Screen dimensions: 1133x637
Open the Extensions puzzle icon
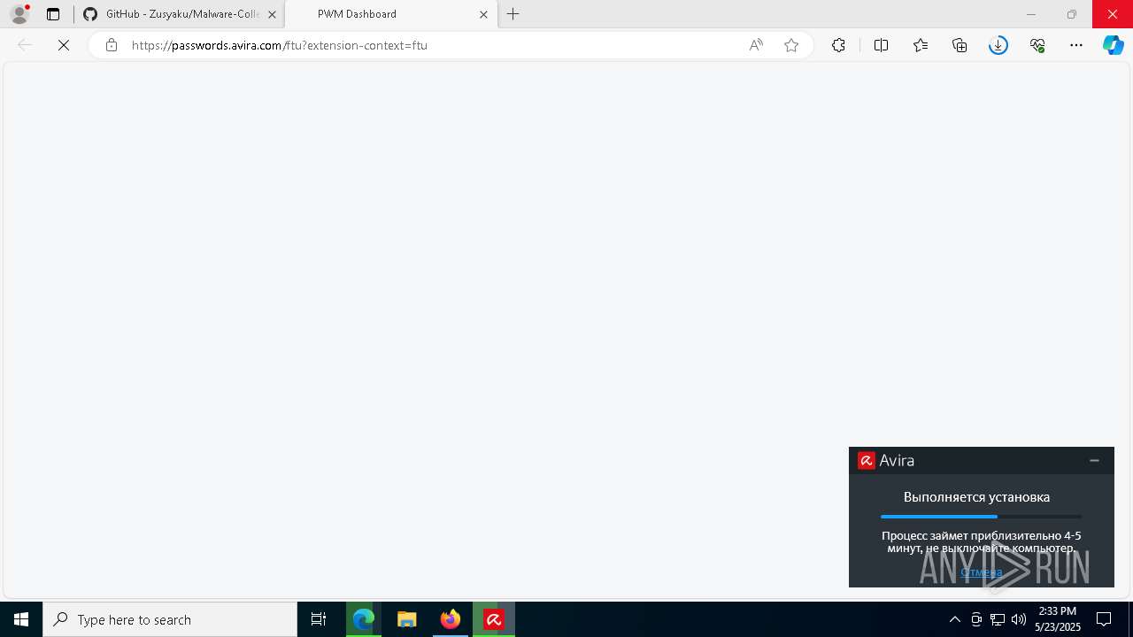point(838,45)
